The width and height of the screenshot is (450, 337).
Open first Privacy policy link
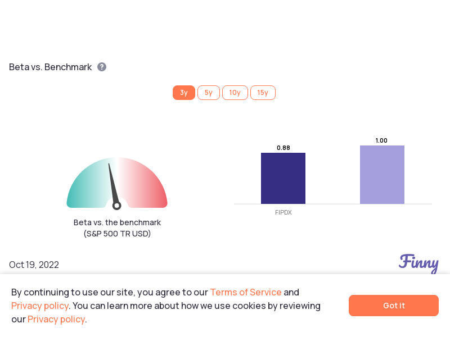click(x=40, y=306)
